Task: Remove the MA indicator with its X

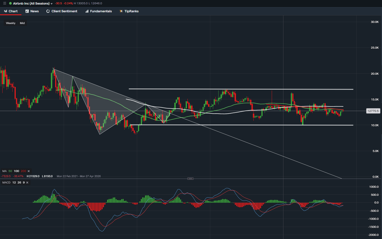Action: 29,171
